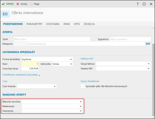Click the Flaga star icon

pos(31,4)
